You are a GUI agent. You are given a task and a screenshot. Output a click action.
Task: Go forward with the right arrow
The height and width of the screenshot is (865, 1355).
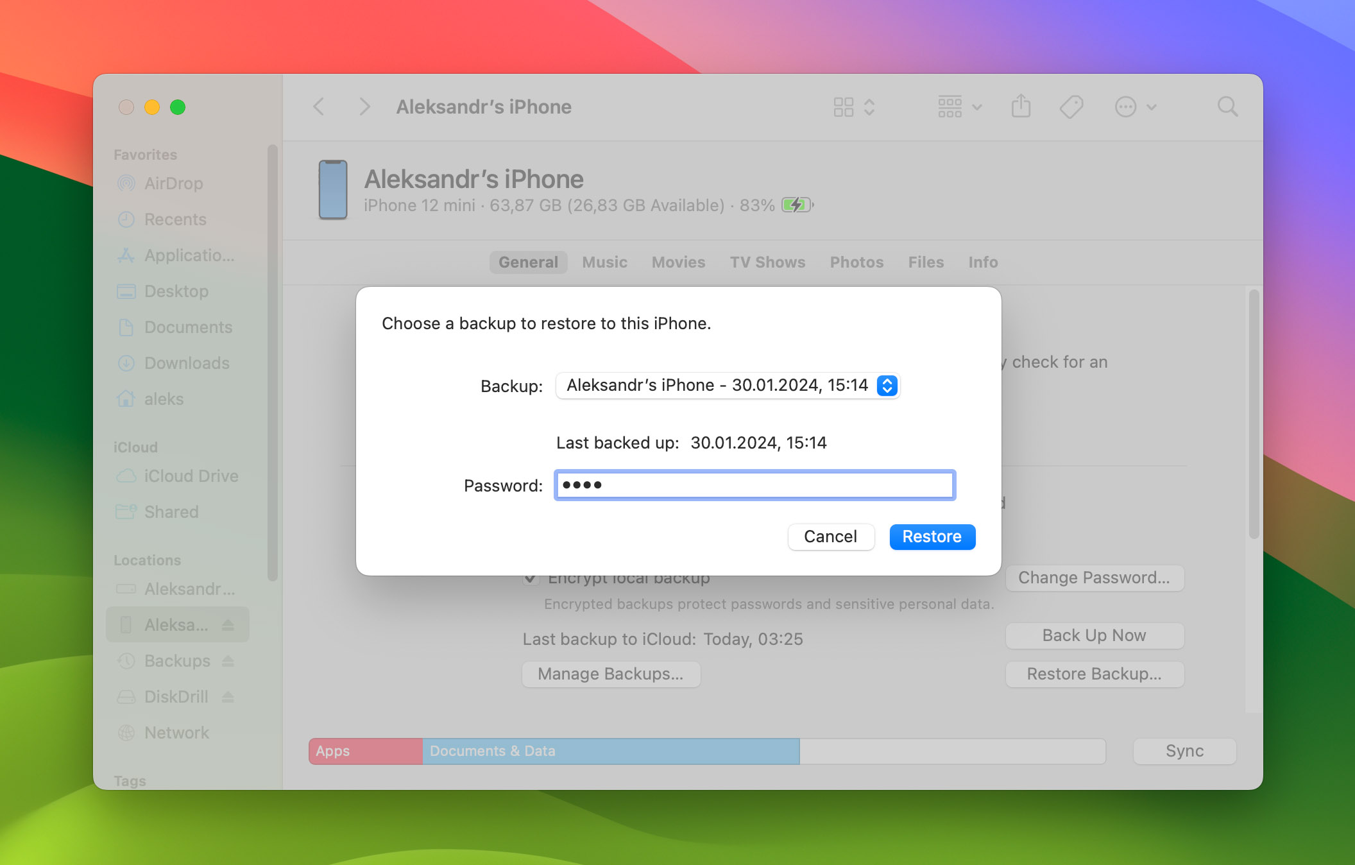(364, 107)
